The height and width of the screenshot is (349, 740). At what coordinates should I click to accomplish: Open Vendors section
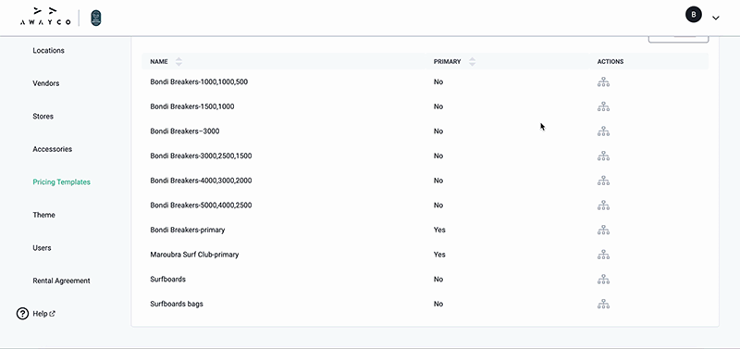(x=45, y=83)
